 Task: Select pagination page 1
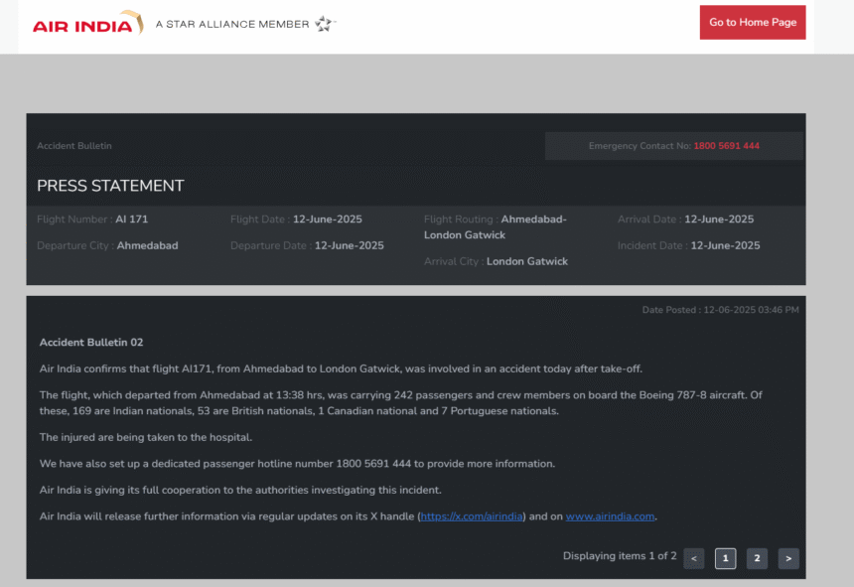[725, 558]
